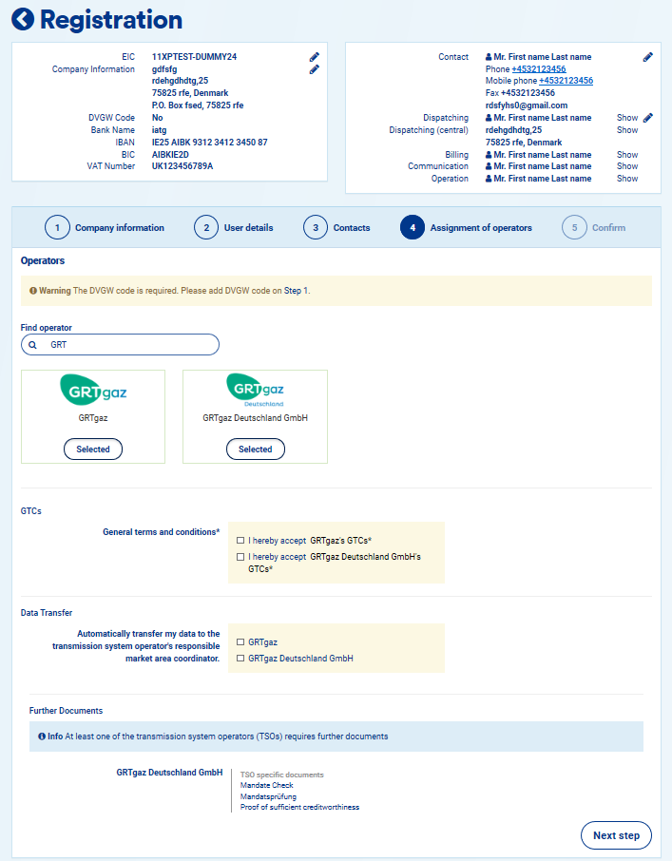Viewport: 672px width, 861px height.
Task: Accept GRTgaz's GTCs checkbox
Action: [240, 541]
